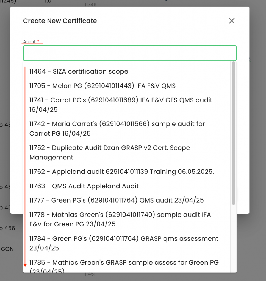The width and height of the screenshot is (266, 281).
Task: Click dimmed GGN text behind the dialog
Action: tap(7, 249)
